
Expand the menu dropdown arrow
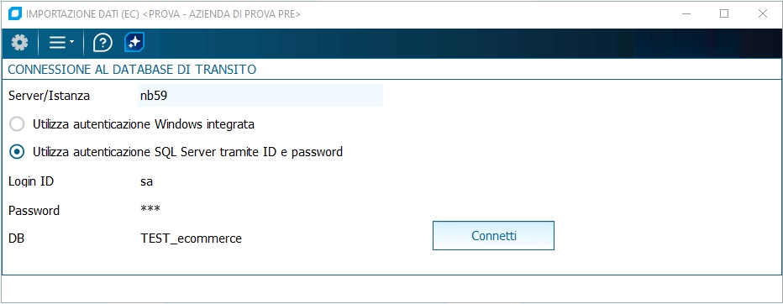pyautogui.click(x=71, y=43)
